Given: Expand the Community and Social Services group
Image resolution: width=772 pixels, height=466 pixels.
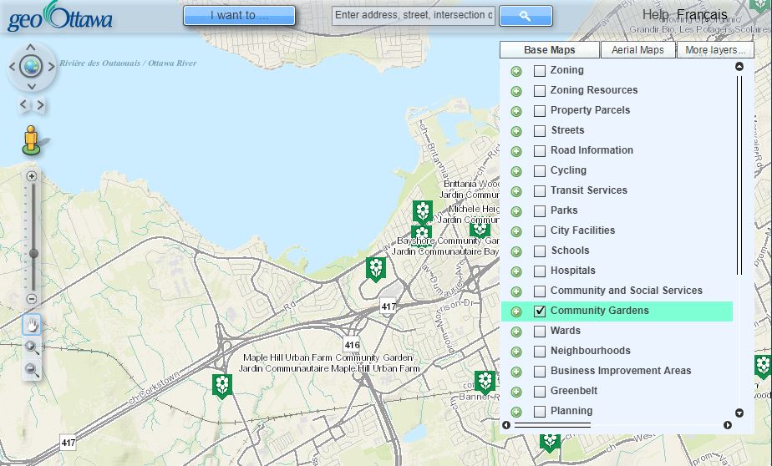Looking at the screenshot, I should [516, 291].
